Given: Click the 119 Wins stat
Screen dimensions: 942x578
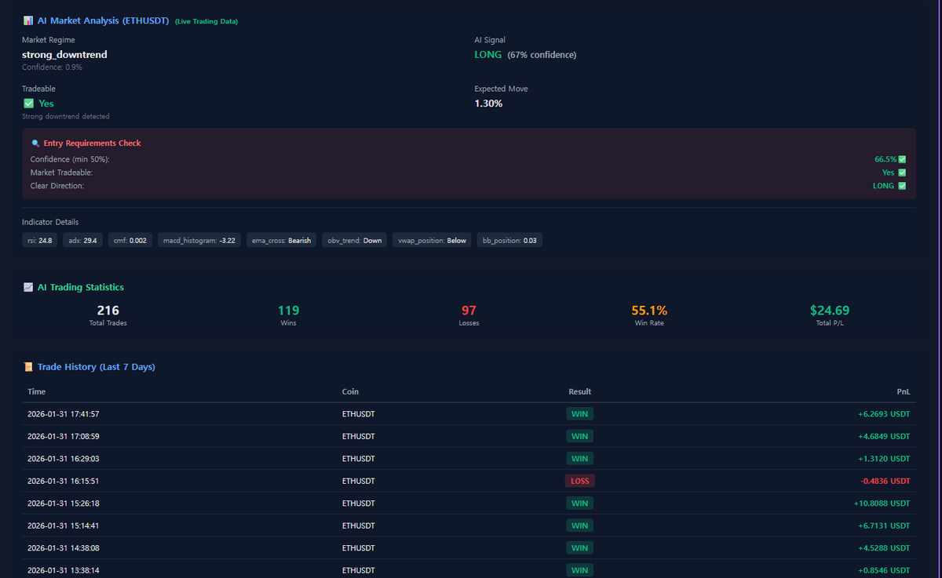Looking at the screenshot, I should click(x=288, y=314).
